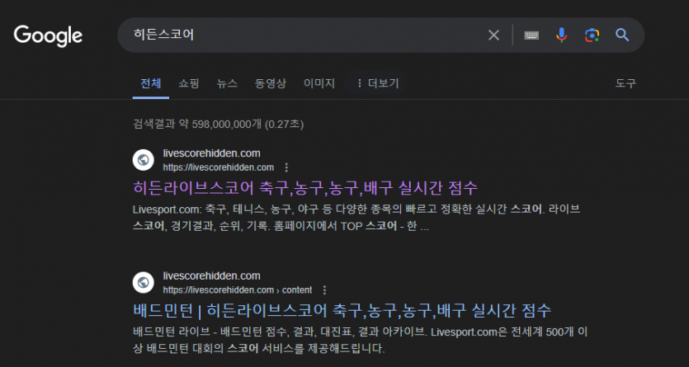Click the first result's livescorehidden.com site name

click(211, 153)
